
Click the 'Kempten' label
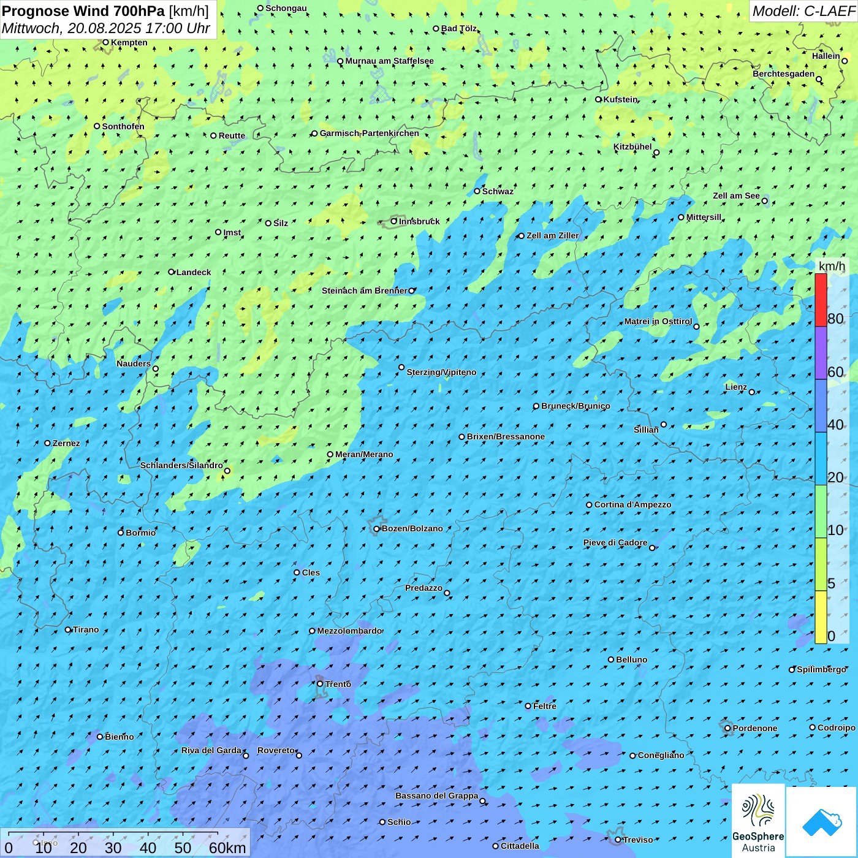pos(129,42)
